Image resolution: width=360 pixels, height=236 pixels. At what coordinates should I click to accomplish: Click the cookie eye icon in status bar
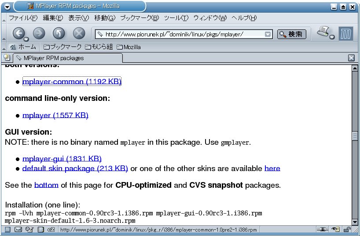(x=335, y=229)
